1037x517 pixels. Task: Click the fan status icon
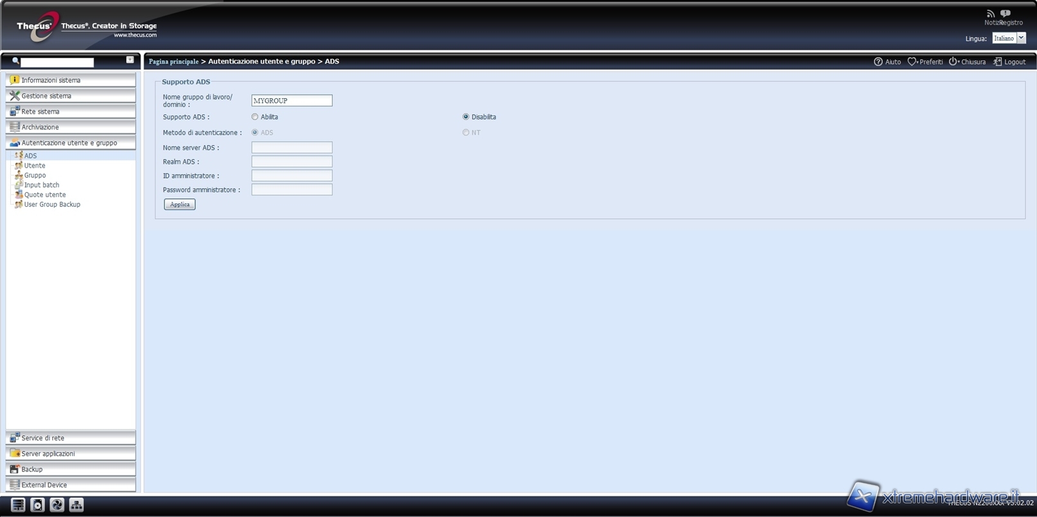[57, 505]
